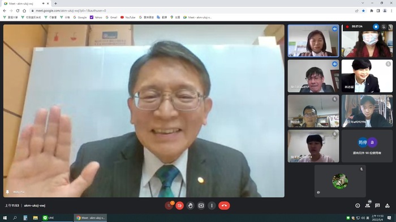Leave the call with the red hang-up button
This screenshot has width=396, height=222.
pyautogui.click(x=224, y=206)
